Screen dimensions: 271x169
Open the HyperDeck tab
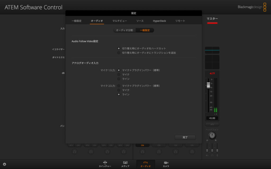coord(159,21)
